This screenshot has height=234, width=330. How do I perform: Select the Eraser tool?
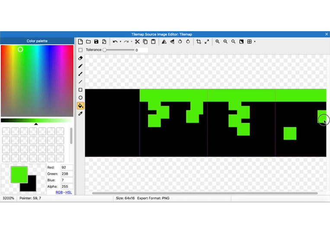coord(80,58)
